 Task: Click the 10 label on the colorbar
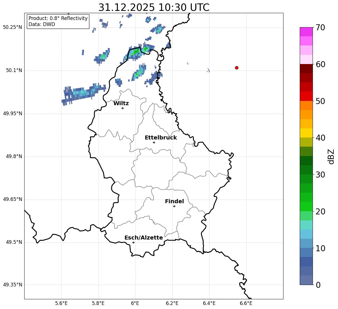320,248
